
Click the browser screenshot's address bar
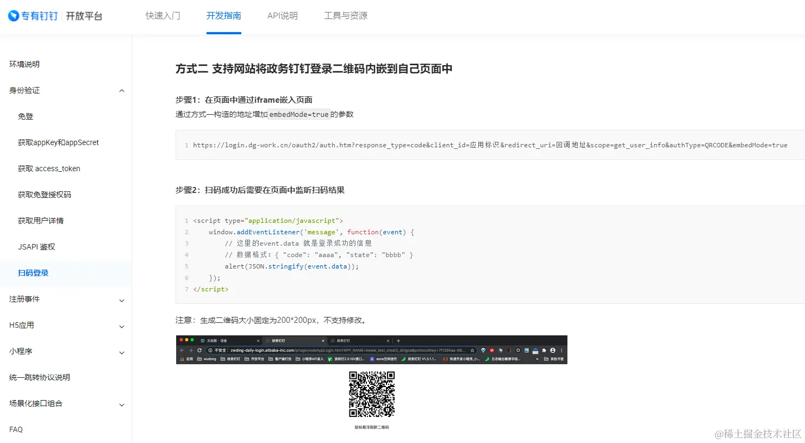[342, 351]
